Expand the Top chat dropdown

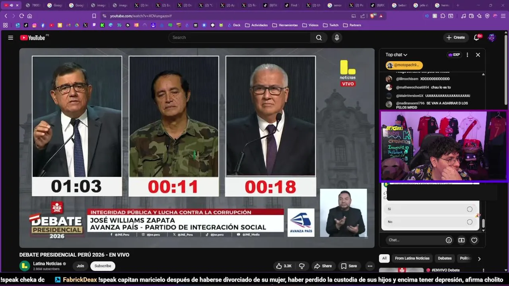396,55
